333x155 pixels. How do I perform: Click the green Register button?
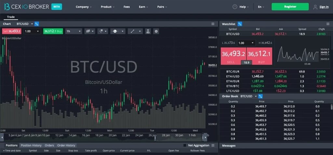click(290, 7)
